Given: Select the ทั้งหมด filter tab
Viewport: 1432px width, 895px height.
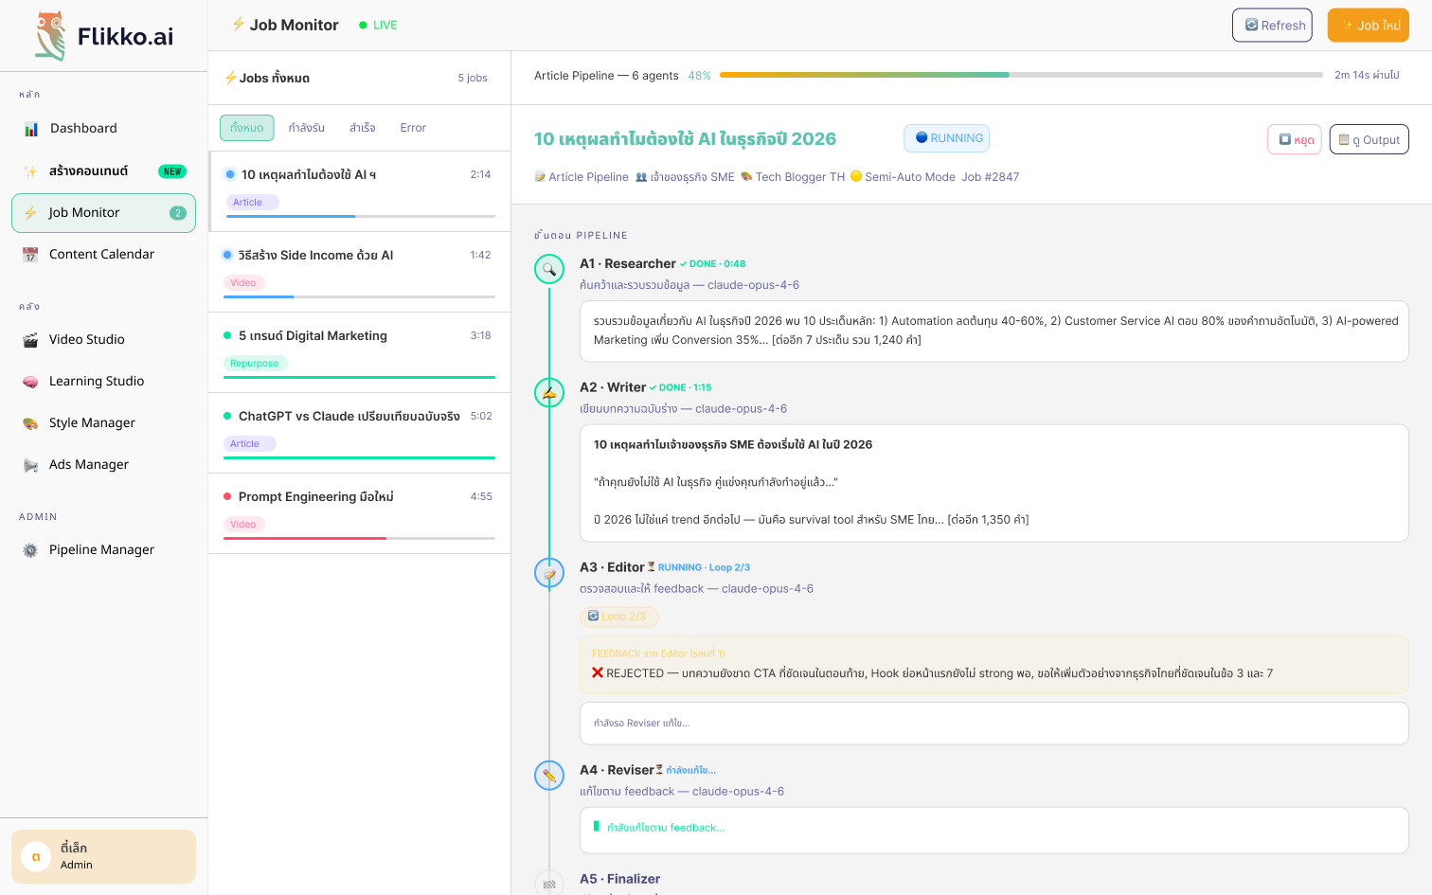Looking at the screenshot, I should click(247, 128).
